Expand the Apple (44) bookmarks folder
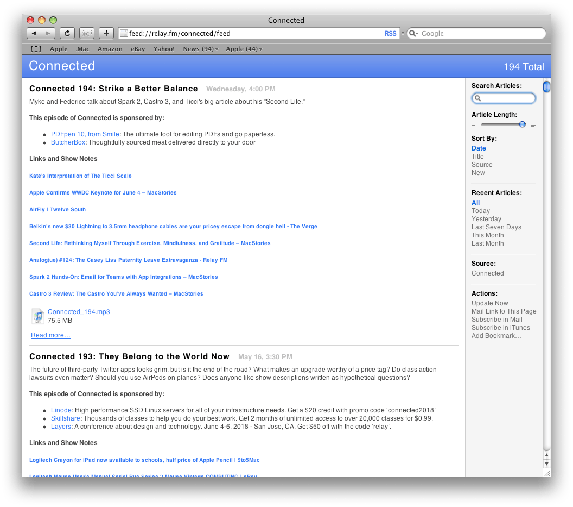This screenshot has height=507, width=573. pyautogui.click(x=244, y=49)
